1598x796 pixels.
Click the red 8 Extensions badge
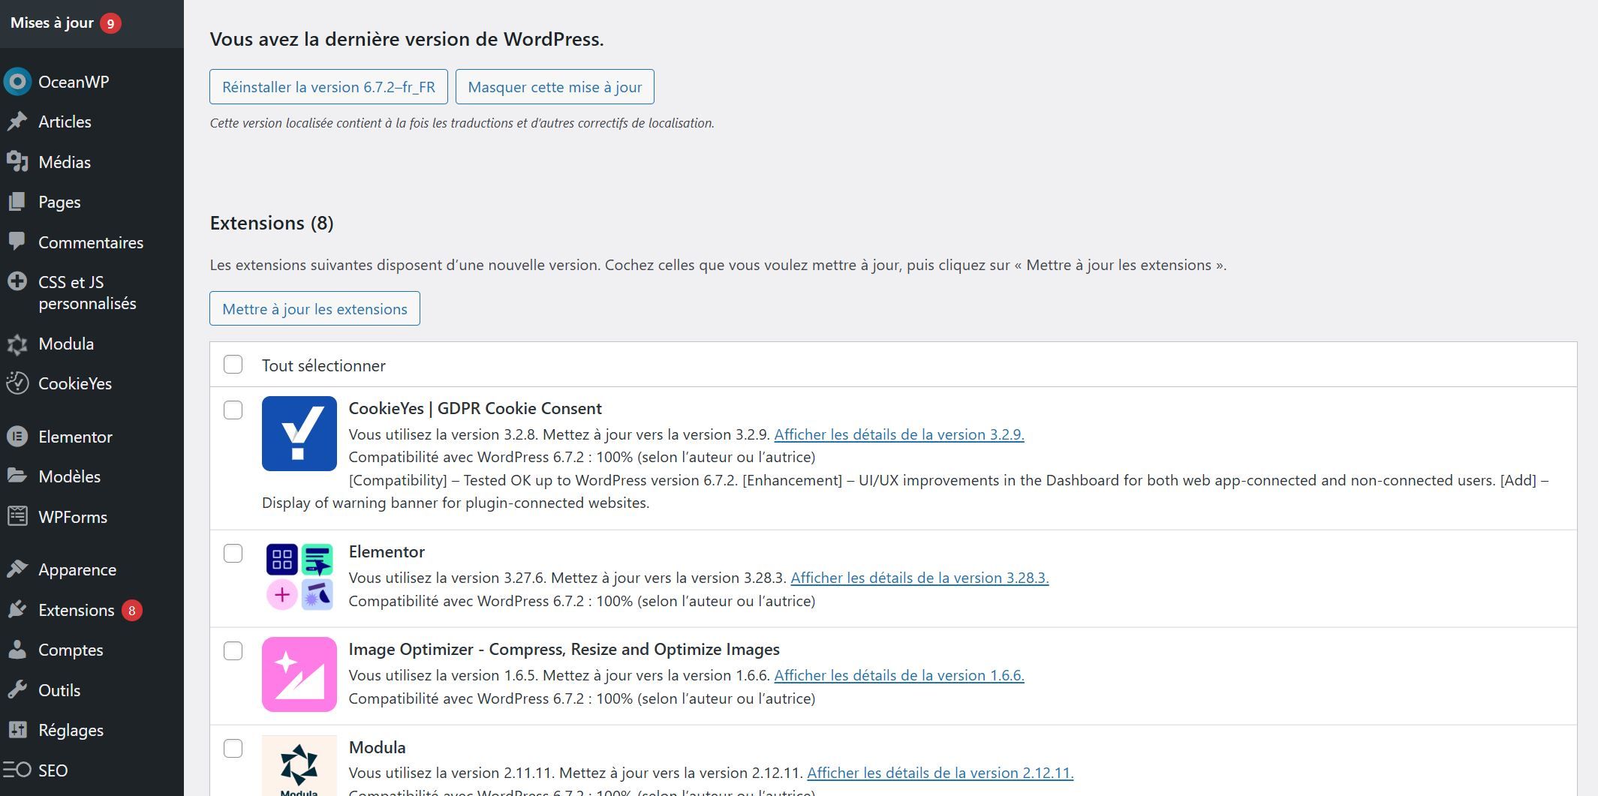point(132,610)
